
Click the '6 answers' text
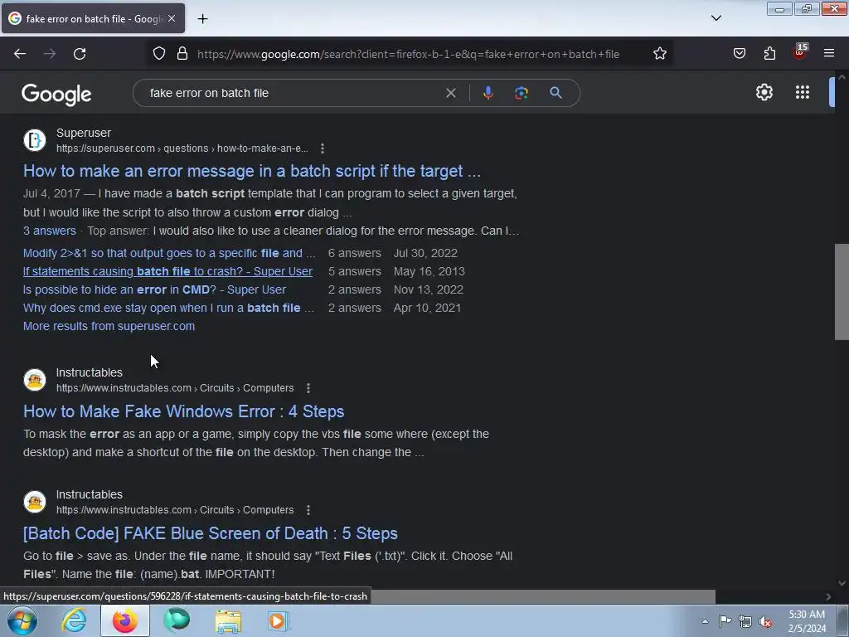pos(355,254)
